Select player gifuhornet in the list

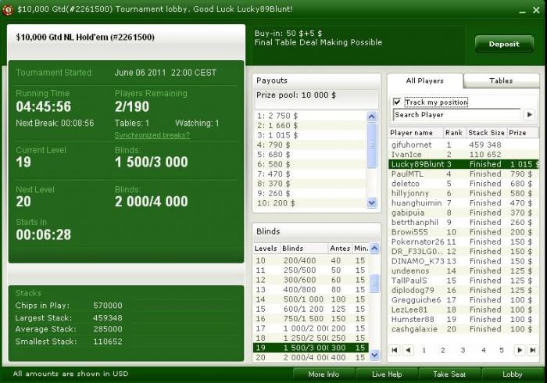click(463, 145)
